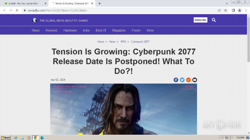Select the Tension Is Growing: Cyberpunk tab
Screen dimensions: 250x140
click(x=72, y=4)
